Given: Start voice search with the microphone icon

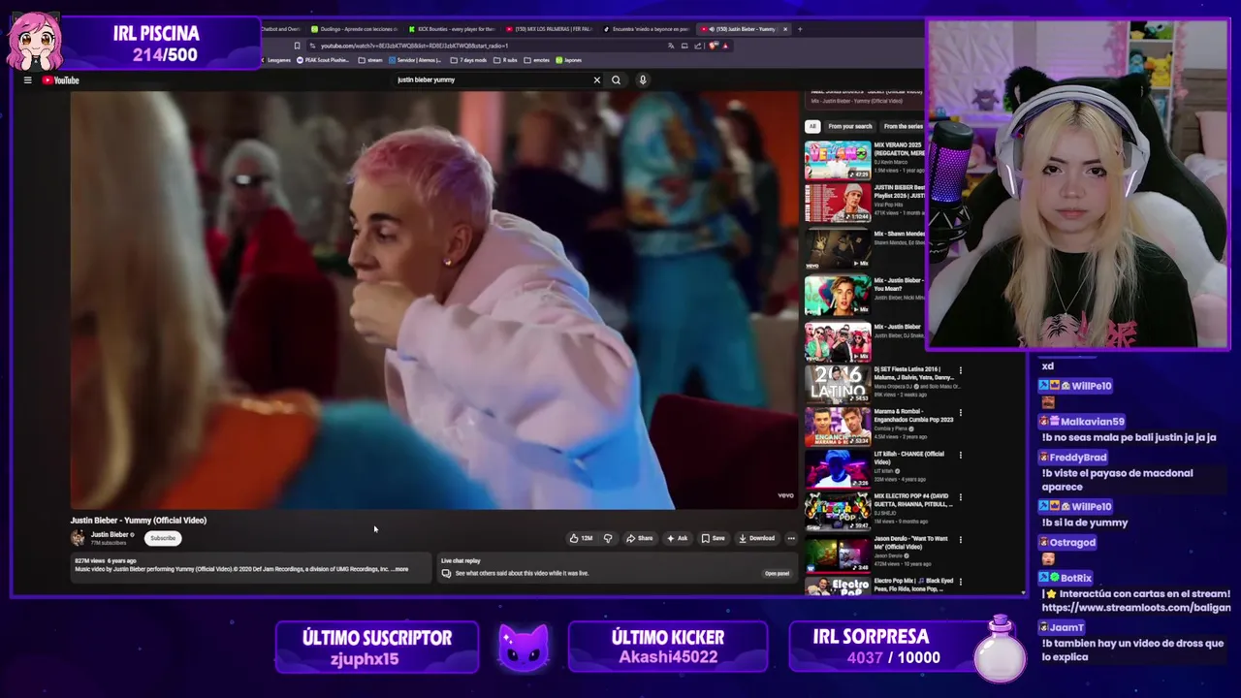Looking at the screenshot, I should (x=642, y=80).
